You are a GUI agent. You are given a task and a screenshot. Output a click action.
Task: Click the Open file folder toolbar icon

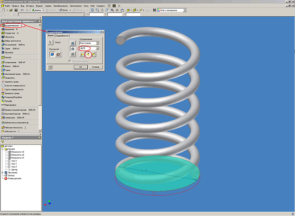(11, 10)
